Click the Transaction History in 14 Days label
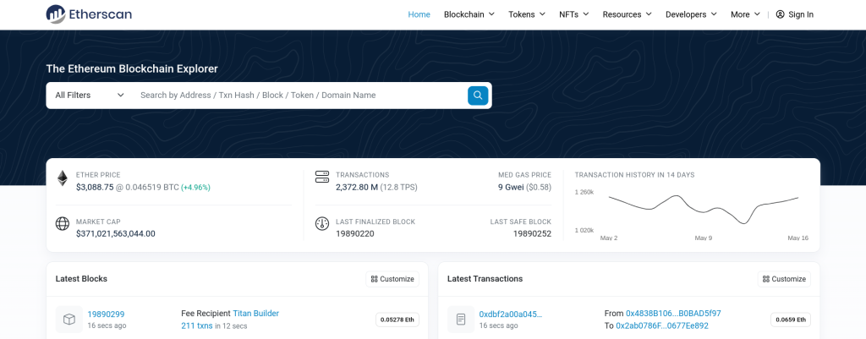 (634, 175)
